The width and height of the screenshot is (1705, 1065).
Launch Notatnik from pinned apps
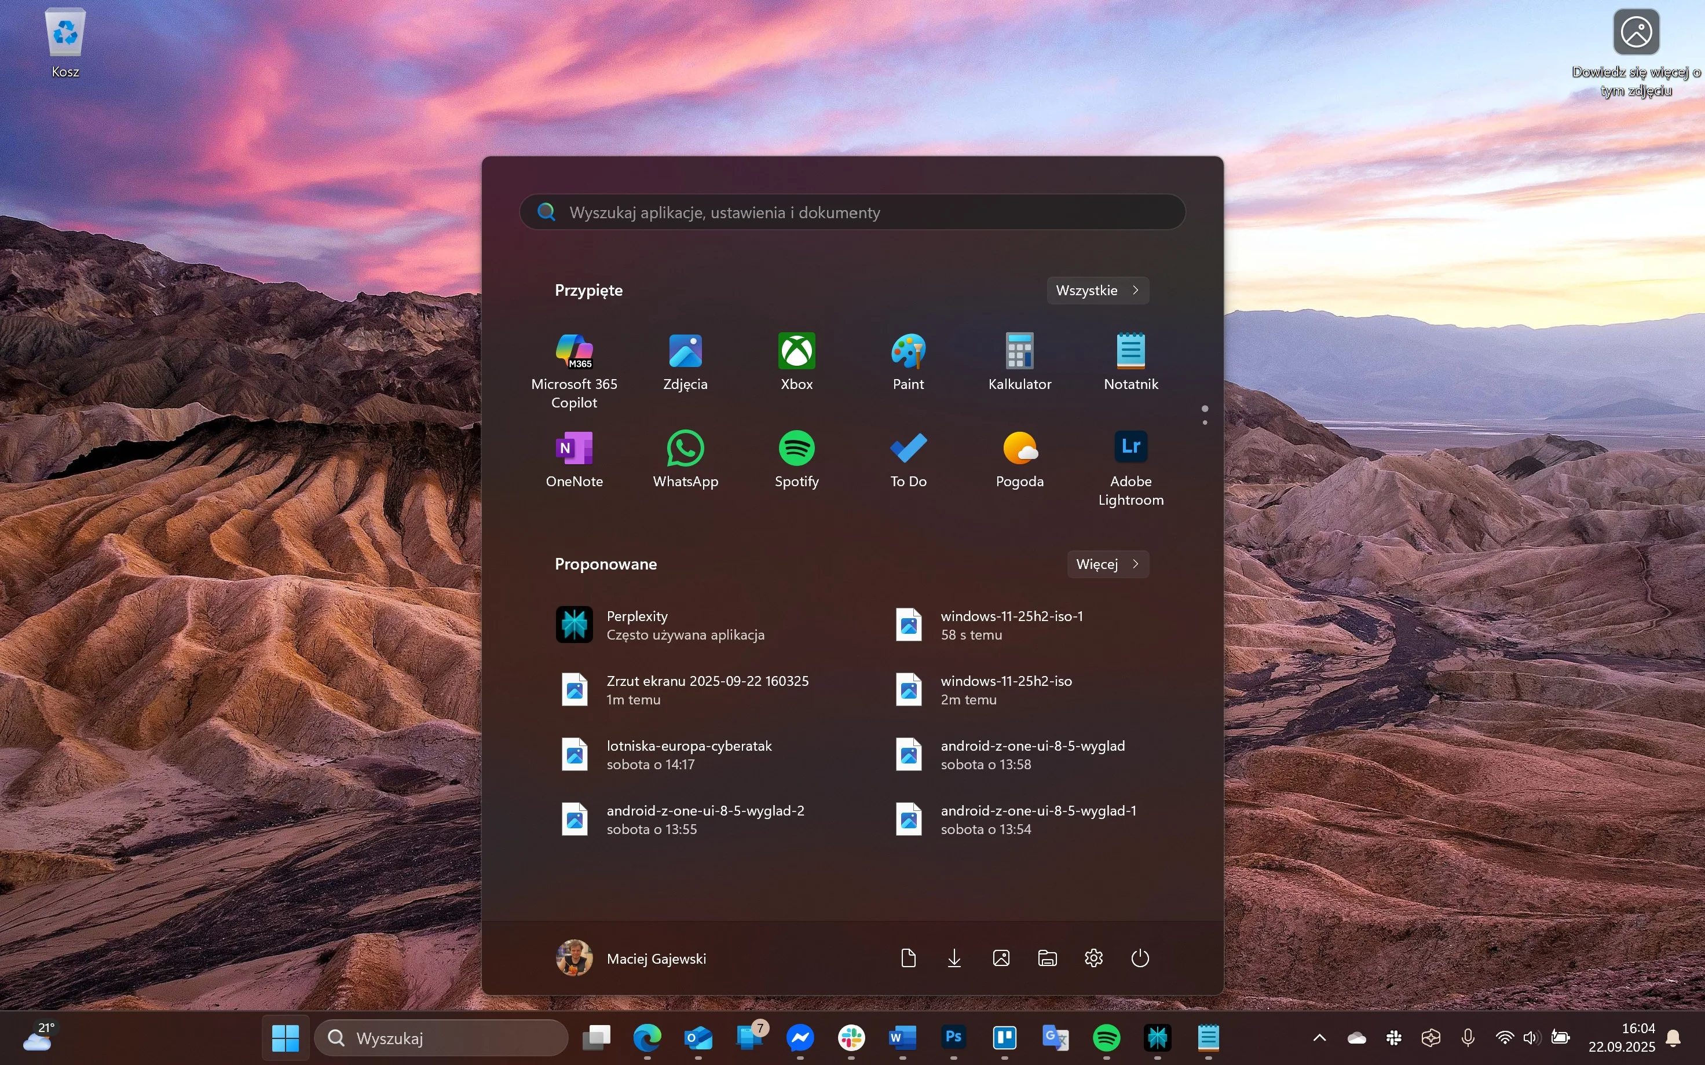tap(1131, 362)
